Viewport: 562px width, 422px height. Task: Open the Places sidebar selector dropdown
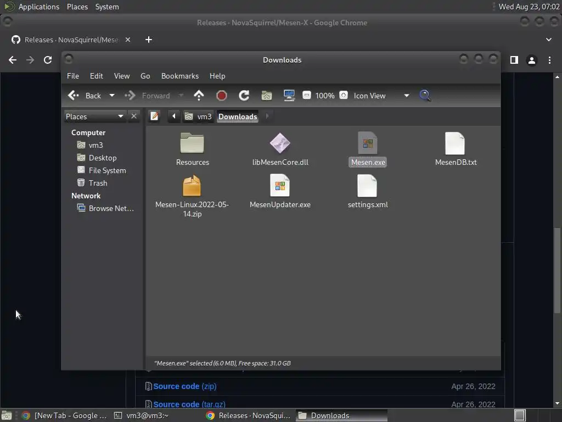94,116
